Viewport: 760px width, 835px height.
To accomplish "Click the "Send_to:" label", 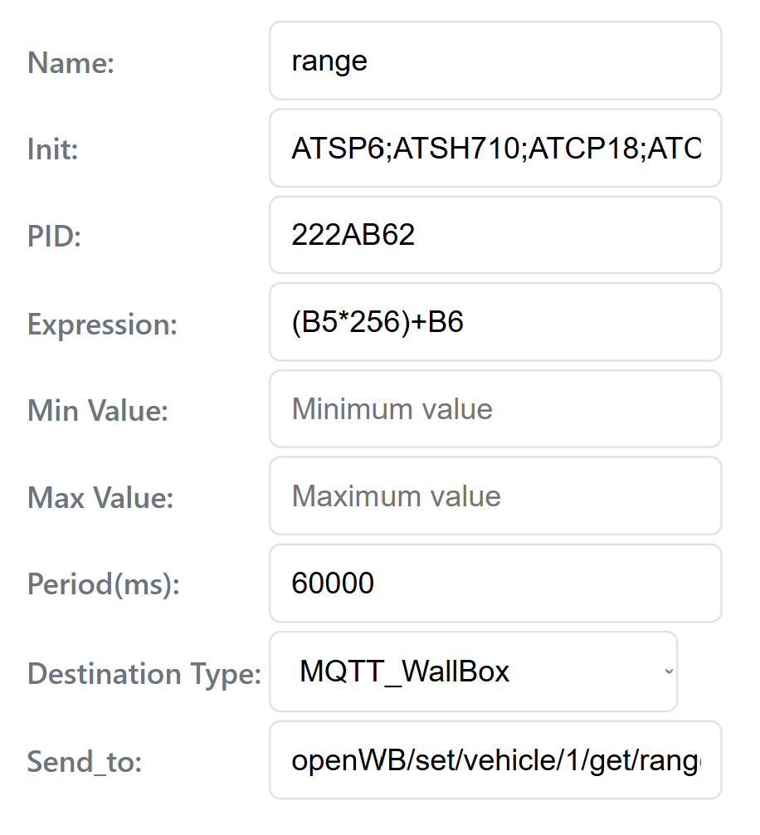I will point(85,761).
